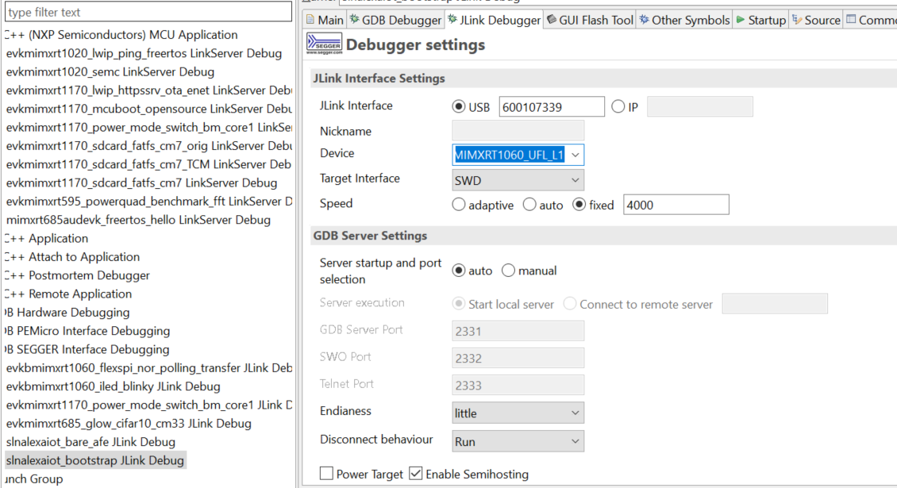Click the GDB Debugger tab bug icon
Screen dimensions: 897x488
pyautogui.click(x=355, y=20)
